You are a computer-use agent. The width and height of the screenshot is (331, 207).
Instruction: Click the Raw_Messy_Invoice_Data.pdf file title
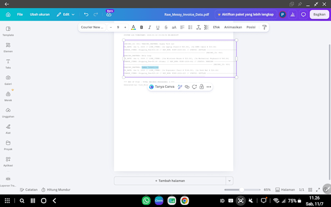pyautogui.click(x=186, y=14)
